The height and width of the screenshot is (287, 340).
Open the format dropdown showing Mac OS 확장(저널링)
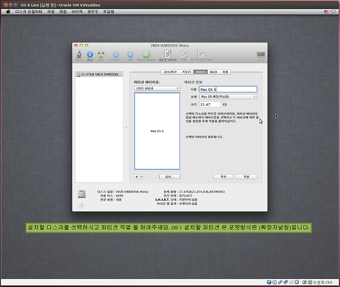[x=228, y=97]
